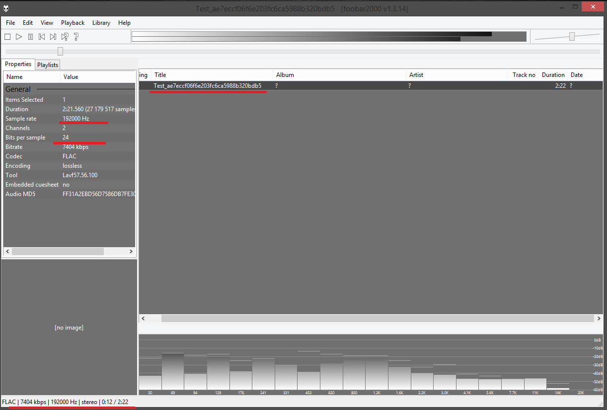Sort playlist by Artist column header
Viewport: 607px width, 410px height.
(x=416, y=75)
